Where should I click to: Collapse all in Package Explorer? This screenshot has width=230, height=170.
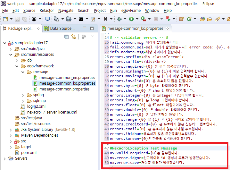point(66,37)
